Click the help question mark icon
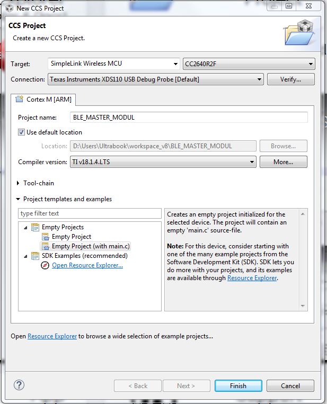 [19, 385]
